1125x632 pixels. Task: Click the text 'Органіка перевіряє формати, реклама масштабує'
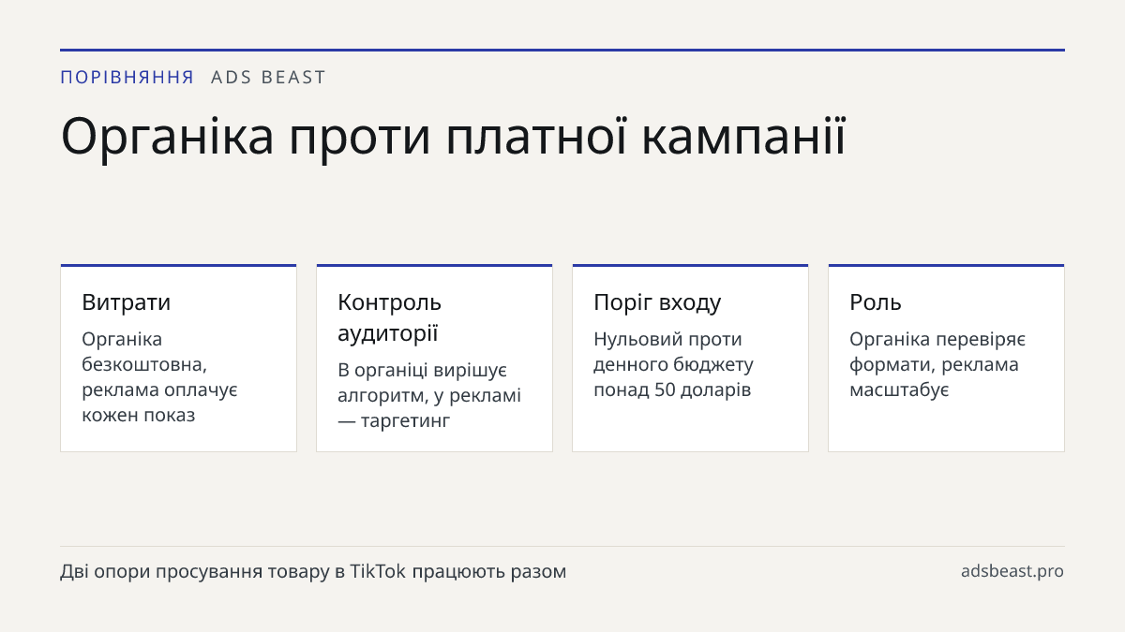click(x=937, y=364)
